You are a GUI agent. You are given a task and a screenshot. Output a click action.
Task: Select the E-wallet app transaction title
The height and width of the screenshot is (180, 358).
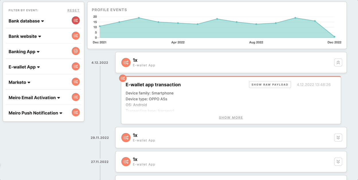click(x=153, y=85)
